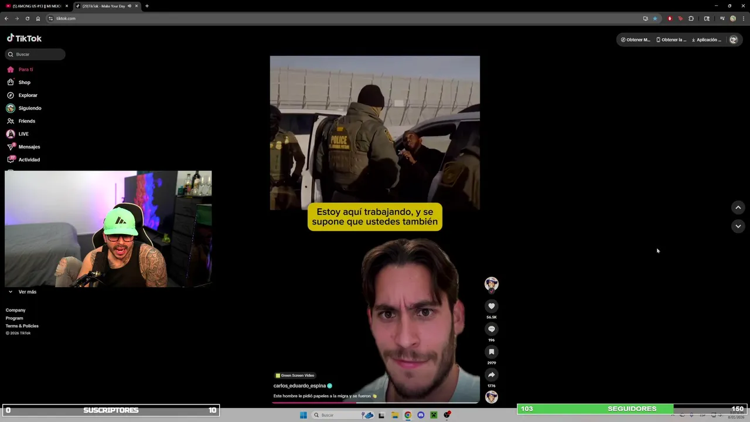750x422 pixels.
Task: Go to the browser home icon
Action: click(38, 18)
